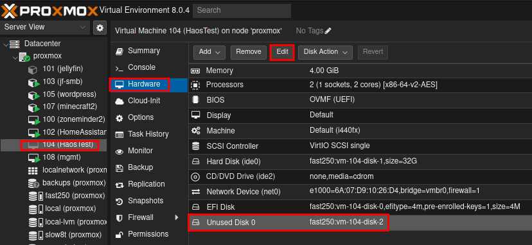
Task: Select slow8t (proxmox) storage
Action: click(x=53, y=235)
